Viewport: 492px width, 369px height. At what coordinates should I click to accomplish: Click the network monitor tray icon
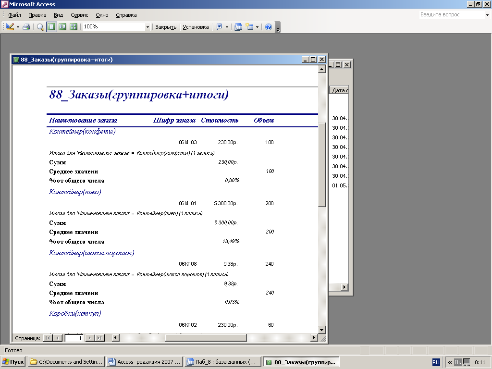467,362
